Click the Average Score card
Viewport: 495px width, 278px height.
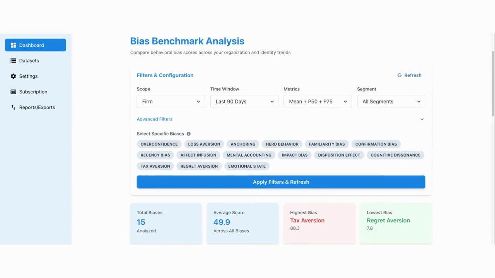(x=242, y=223)
